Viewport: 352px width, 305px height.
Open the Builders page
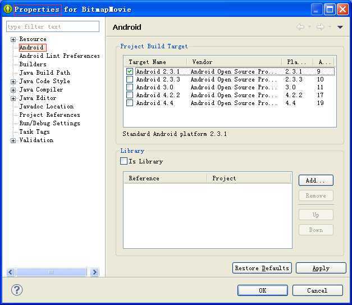point(33,64)
